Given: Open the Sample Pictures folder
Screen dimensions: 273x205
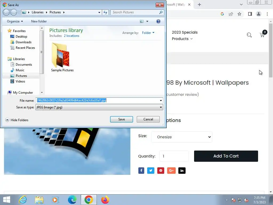Looking at the screenshot, I should click(62, 58).
